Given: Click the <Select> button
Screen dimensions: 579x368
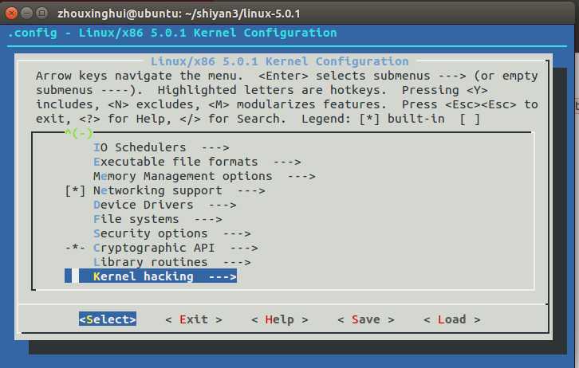Looking at the screenshot, I should tap(108, 319).
